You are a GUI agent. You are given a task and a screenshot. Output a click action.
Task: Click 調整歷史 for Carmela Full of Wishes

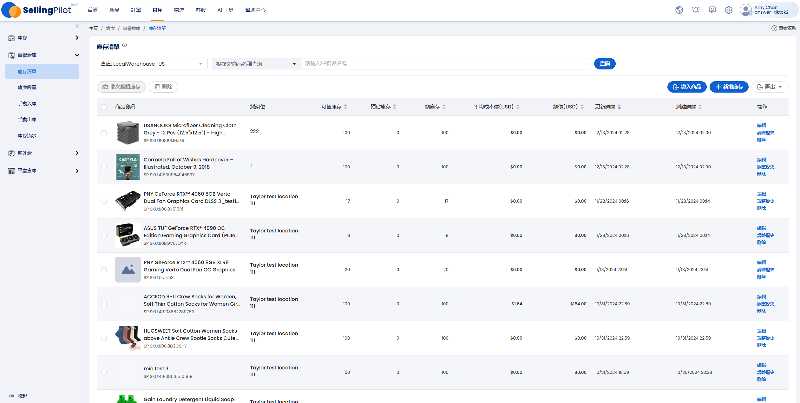[766, 167]
